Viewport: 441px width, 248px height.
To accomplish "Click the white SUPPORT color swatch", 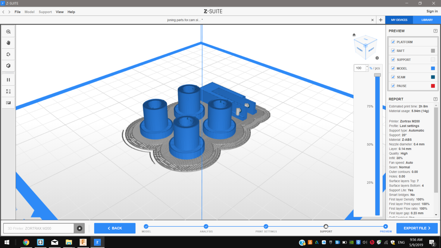I will 433,60.
